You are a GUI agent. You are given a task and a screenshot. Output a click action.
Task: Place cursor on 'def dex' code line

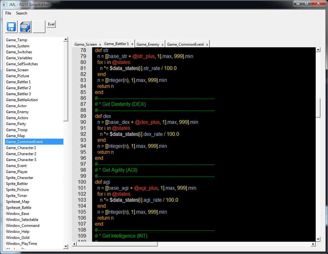(x=103, y=116)
